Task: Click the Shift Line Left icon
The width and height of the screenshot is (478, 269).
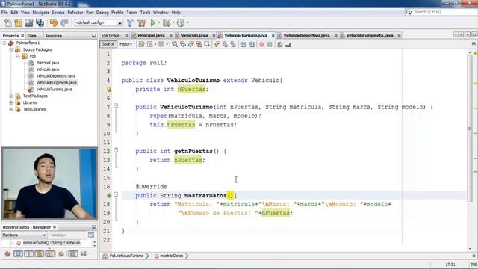Action: [243, 45]
